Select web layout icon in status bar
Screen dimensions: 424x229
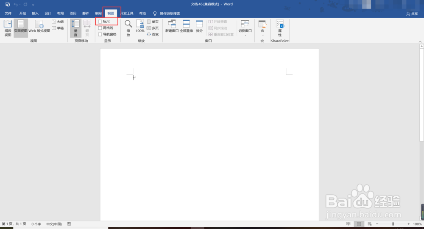click(x=369, y=224)
